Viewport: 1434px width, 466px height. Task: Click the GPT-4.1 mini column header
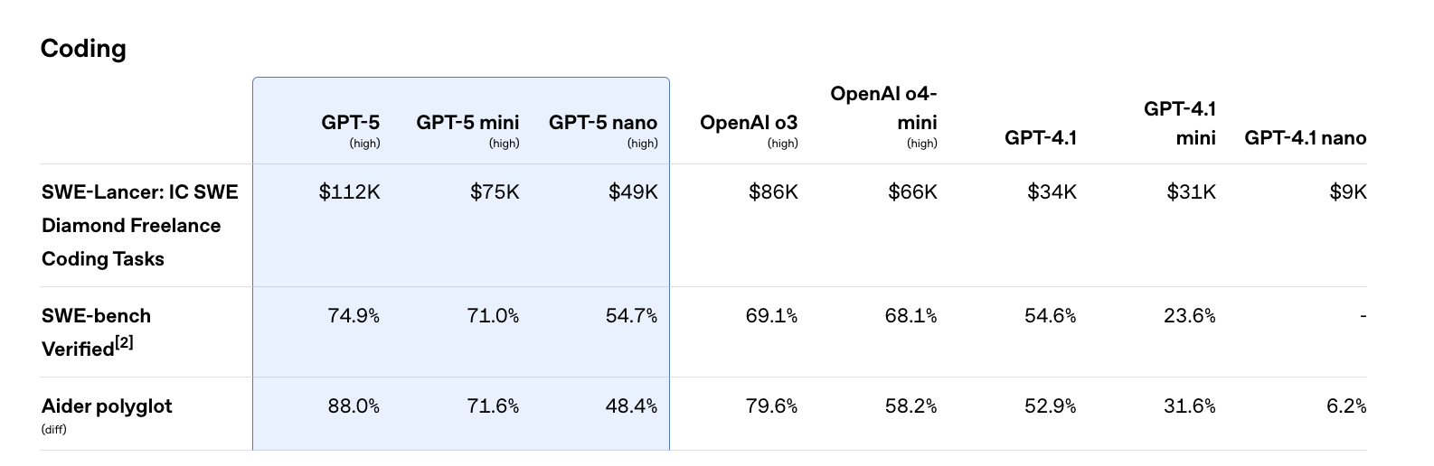[x=1180, y=123]
